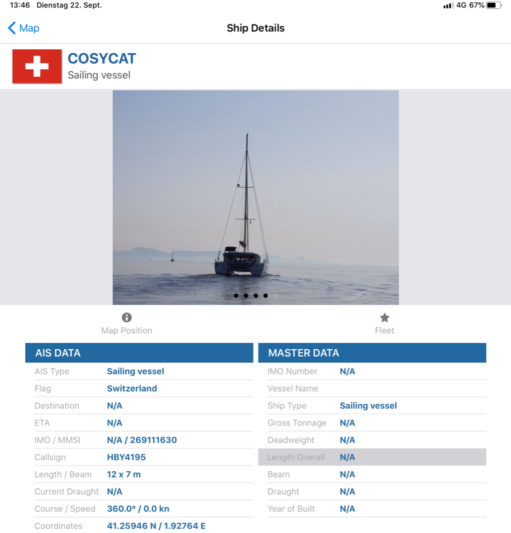Select the fifth faded photo page dot

tap(276, 296)
